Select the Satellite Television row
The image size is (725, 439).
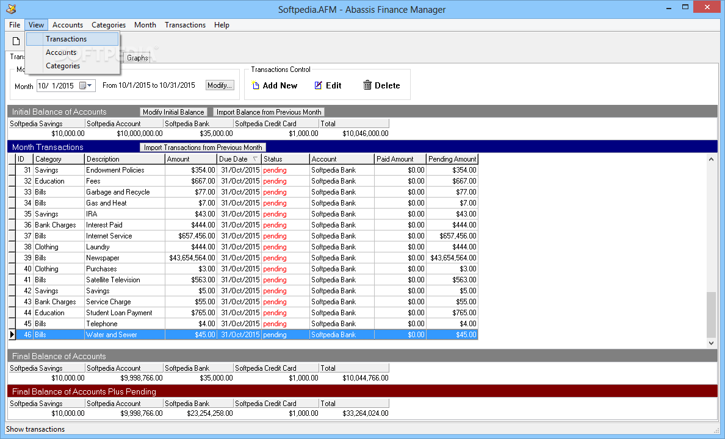(x=247, y=280)
